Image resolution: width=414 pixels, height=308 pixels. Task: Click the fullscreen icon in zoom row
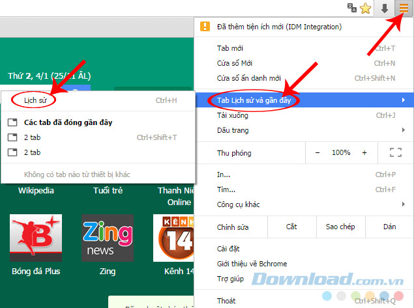[x=396, y=152]
